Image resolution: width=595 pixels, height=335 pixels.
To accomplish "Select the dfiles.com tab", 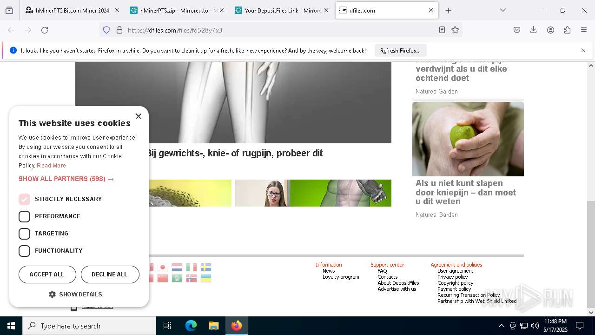I will pos(387,10).
